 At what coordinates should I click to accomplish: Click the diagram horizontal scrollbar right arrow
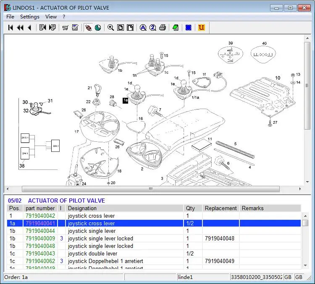click(301, 189)
